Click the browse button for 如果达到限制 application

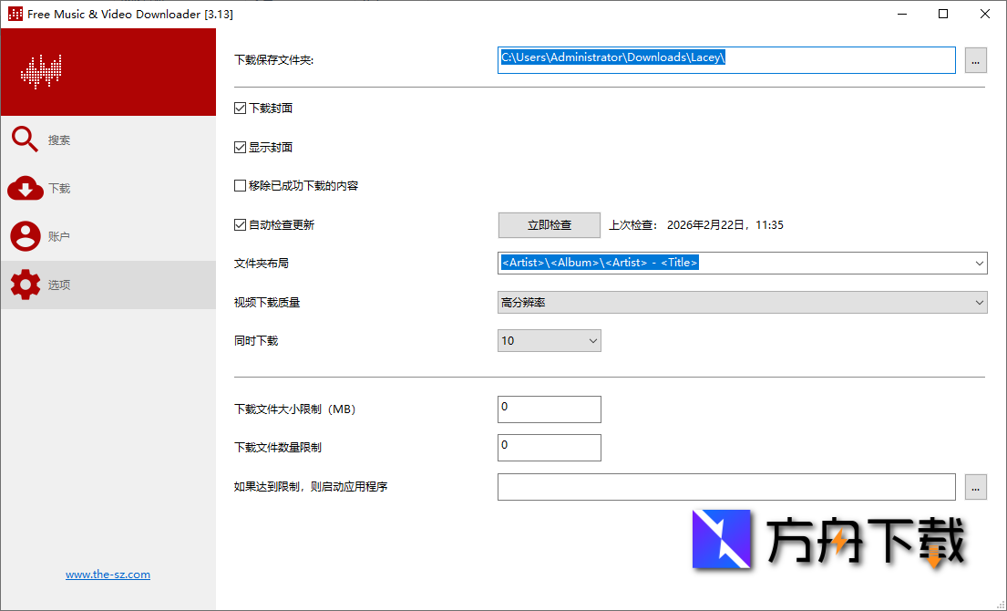pyautogui.click(x=975, y=487)
